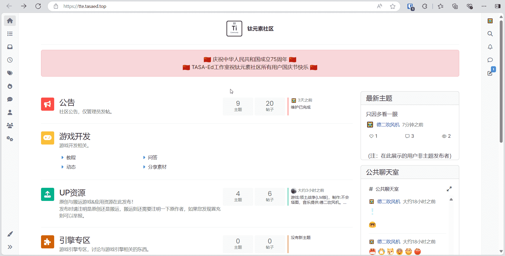This screenshot has width=505, height=256.
Task: Open the UP资源 category
Action: click(72, 193)
